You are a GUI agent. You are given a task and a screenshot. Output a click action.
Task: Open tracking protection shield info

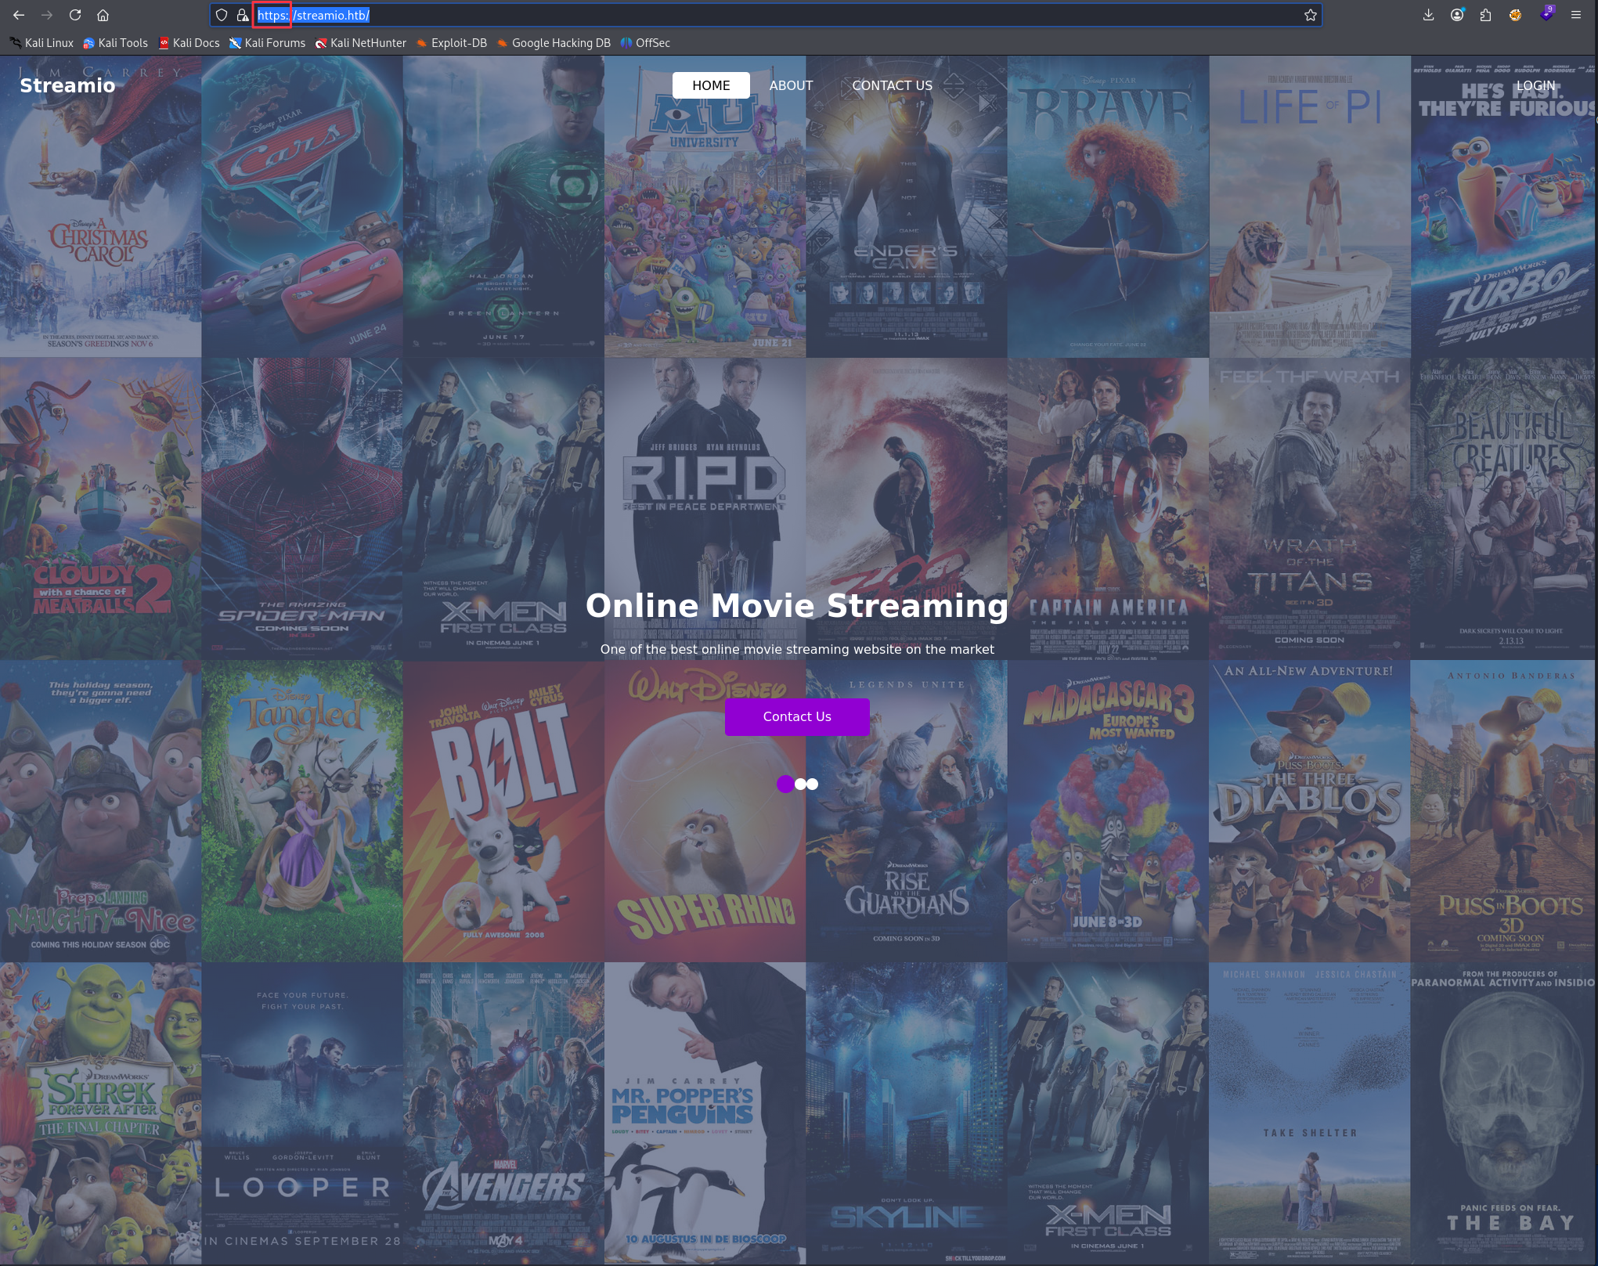pyautogui.click(x=222, y=15)
